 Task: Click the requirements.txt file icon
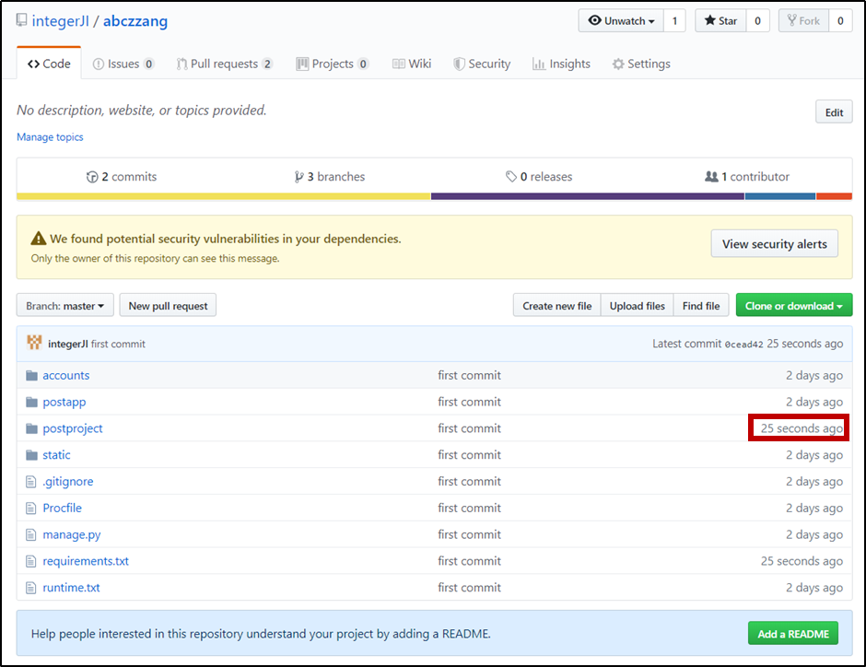point(31,561)
